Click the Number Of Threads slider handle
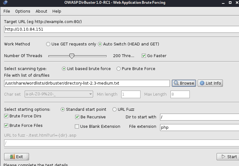The width and height of the screenshot is (239, 166). click(x=72, y=56)
